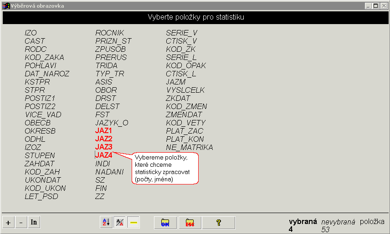Image resolution: width=390 pixels, height=234 pixels.
Task: Select the TRIDA field
Action: click(106, 65)
